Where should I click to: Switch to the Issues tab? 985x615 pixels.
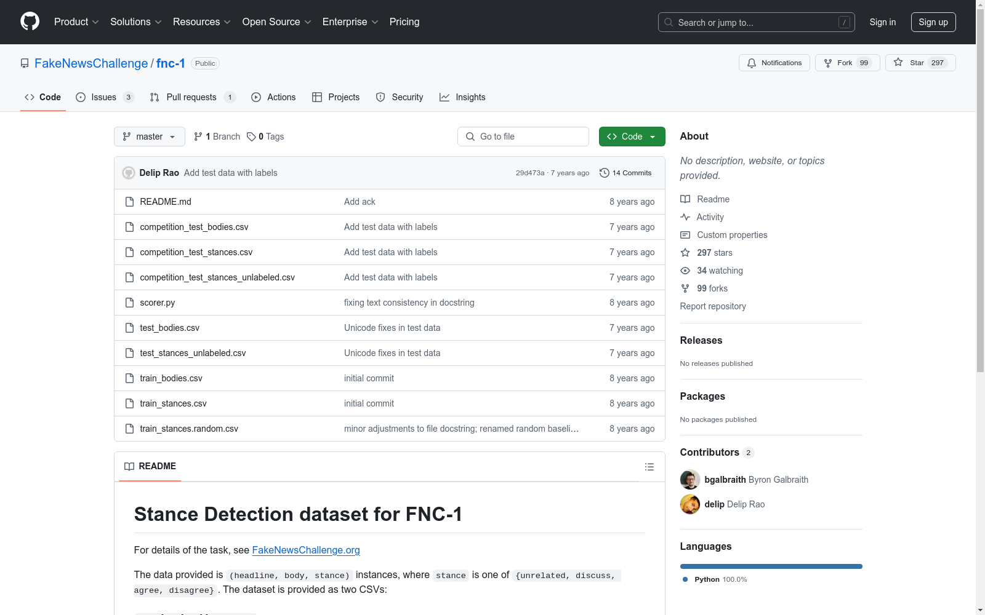point(105,97)
